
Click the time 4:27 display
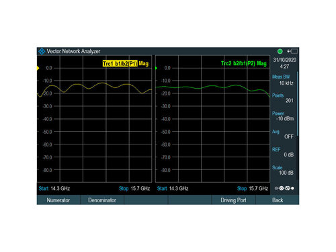284,67
